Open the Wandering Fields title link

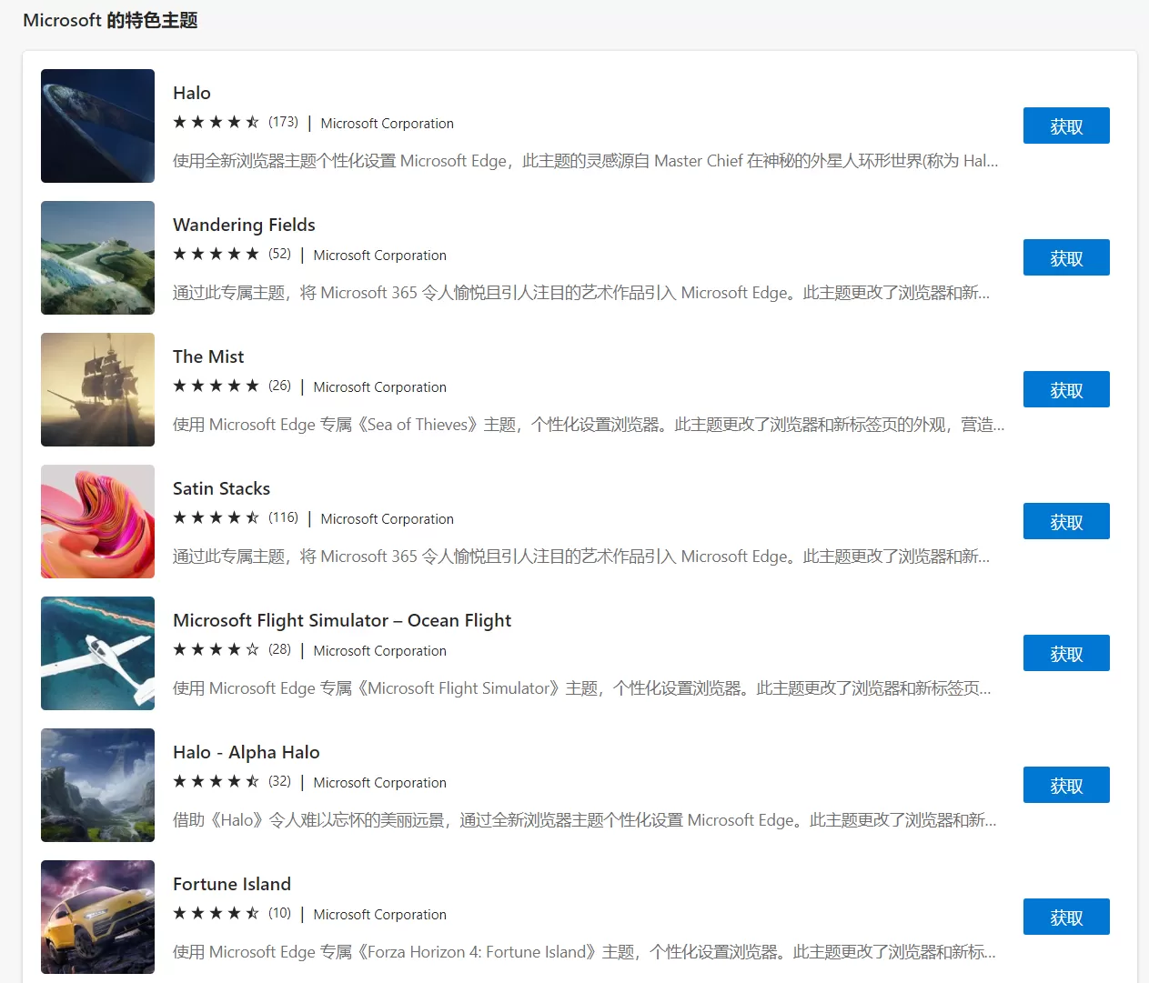tap(244, 225)
